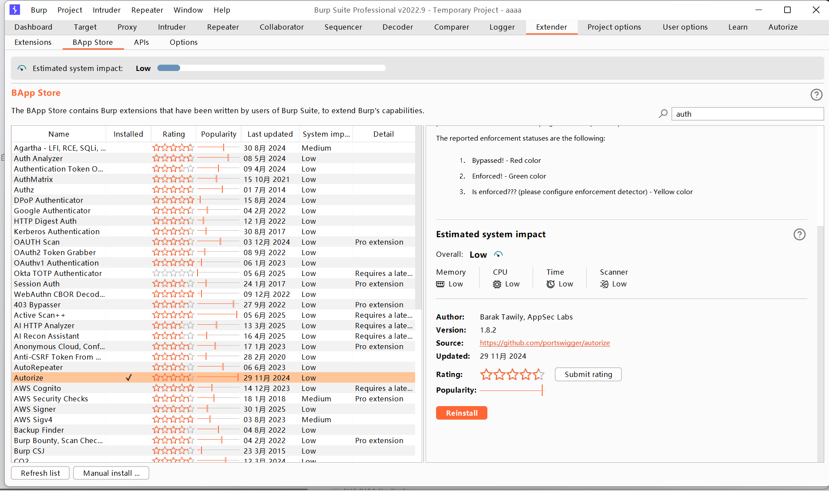Select the AWS Security Checks row
829x491 pixels.
[213, 399]
